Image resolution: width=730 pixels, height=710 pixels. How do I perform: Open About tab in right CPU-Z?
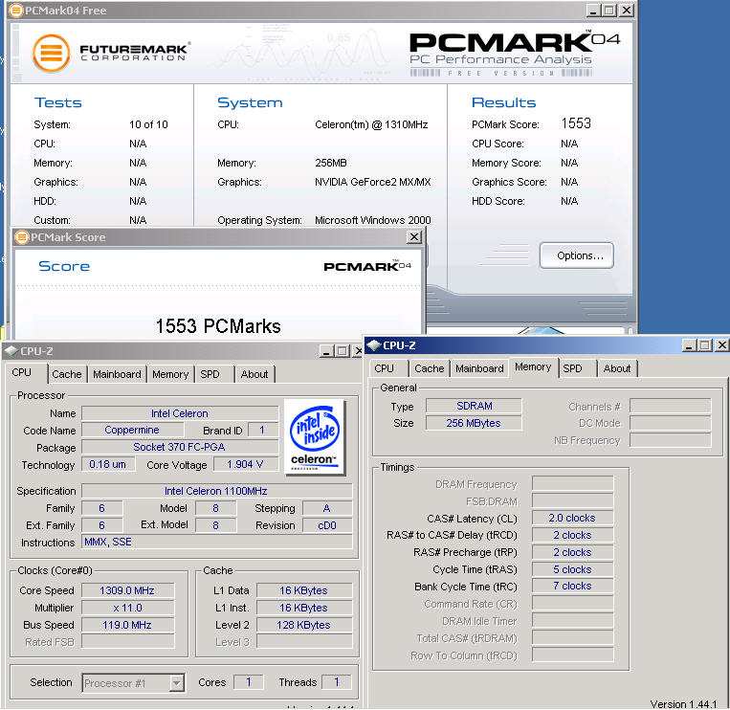[x=617, y=368]
